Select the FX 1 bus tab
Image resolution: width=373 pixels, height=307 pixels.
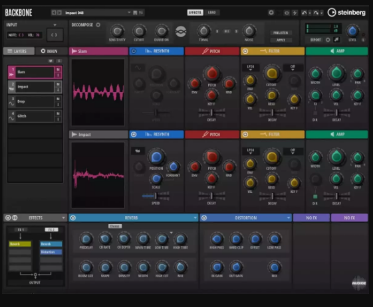21,229
